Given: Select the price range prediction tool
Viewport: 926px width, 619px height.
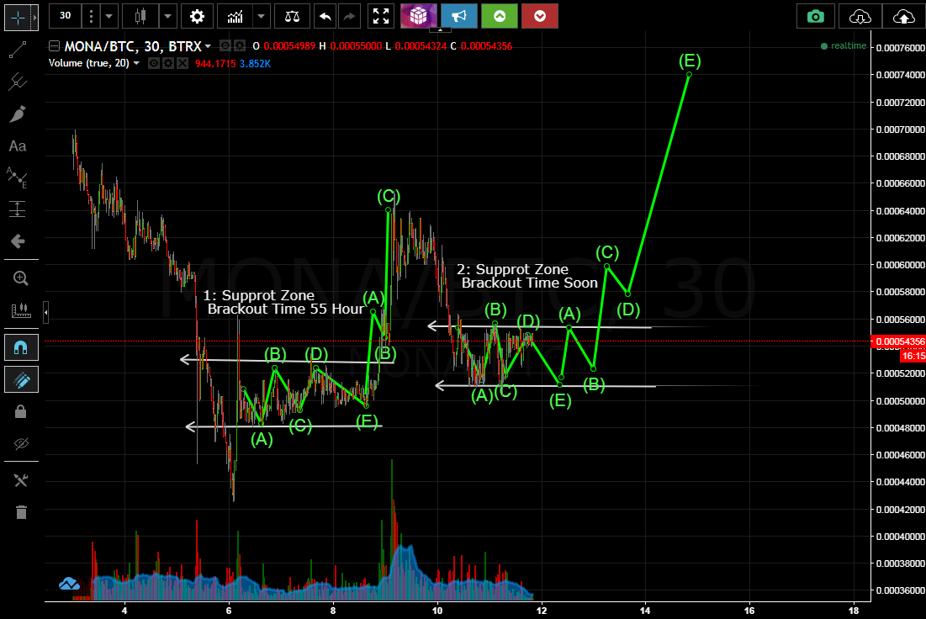Looking at the screenshot, I should coord(18,209).
